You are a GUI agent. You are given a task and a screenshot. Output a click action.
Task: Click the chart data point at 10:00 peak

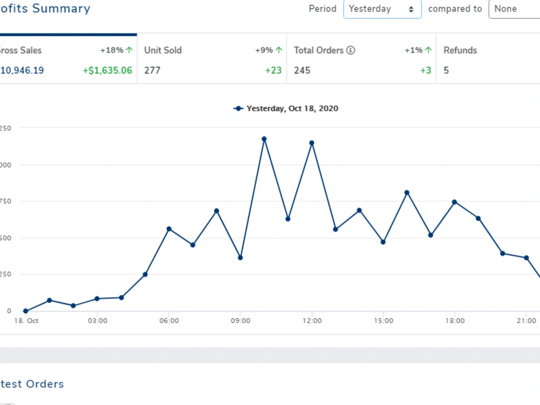click(264, 139)
